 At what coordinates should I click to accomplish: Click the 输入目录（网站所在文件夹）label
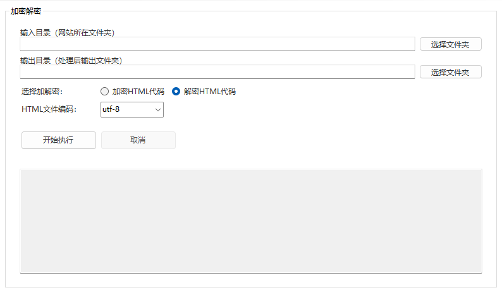click(x=67, y=32)
